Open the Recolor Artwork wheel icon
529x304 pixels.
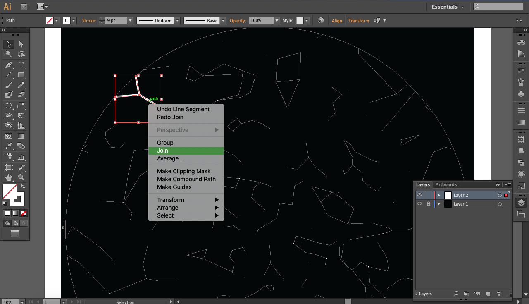tap(321, 20)
